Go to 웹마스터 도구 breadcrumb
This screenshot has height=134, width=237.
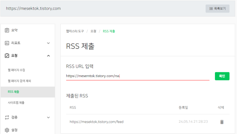coord(75,31)
